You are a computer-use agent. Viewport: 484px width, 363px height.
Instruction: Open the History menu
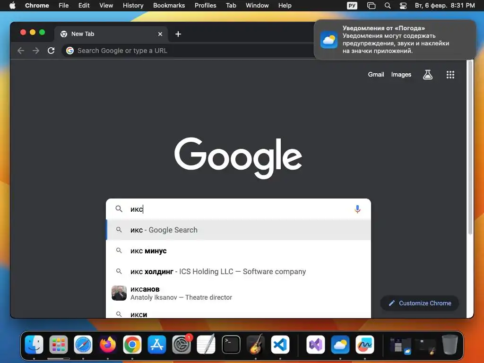click(133, 6)
